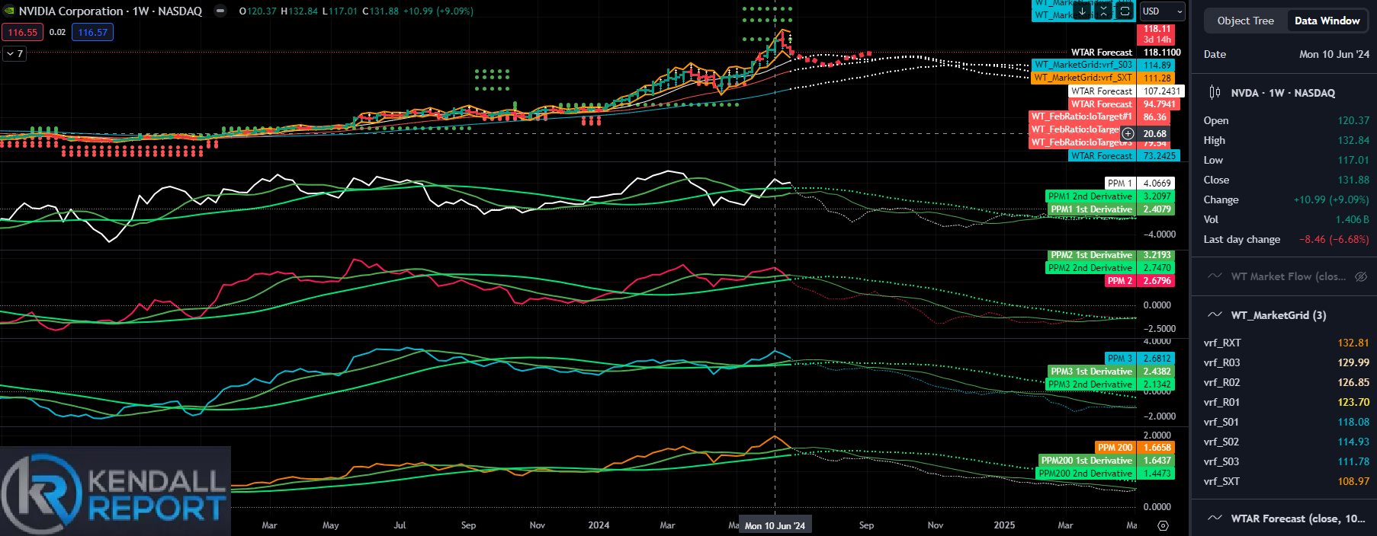Click the vrf_S02 row value 114.93
This screenshot has height=536, width=1377.
click(x=1353, y=442)
